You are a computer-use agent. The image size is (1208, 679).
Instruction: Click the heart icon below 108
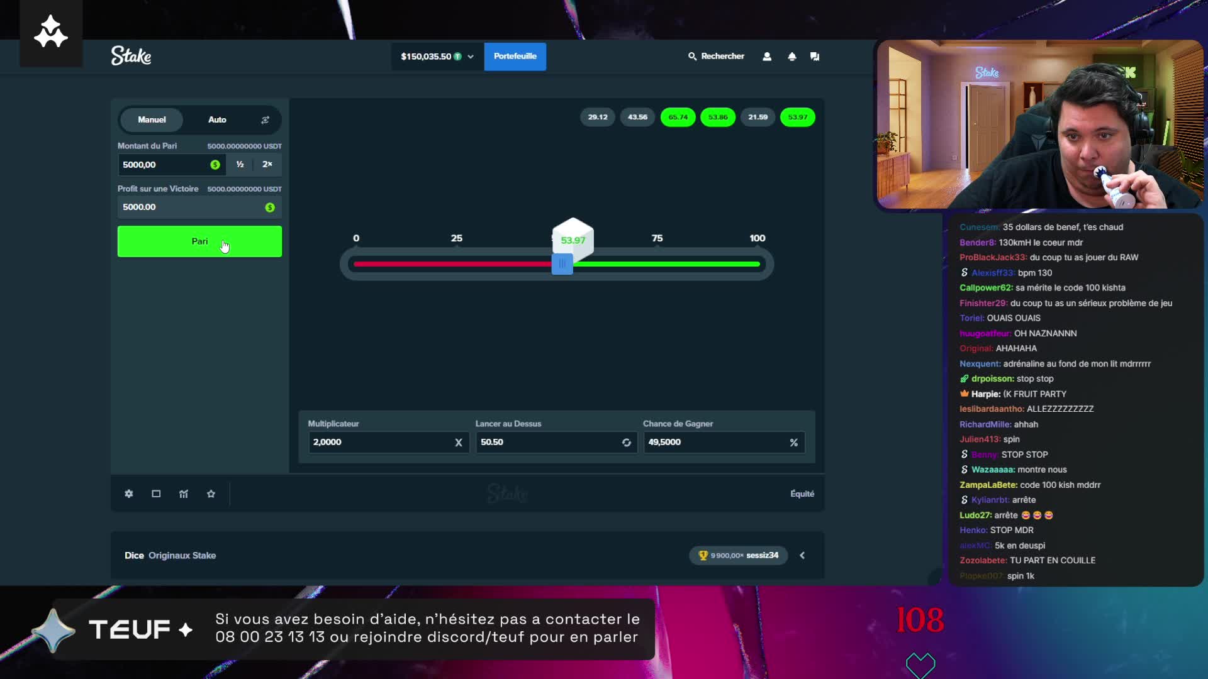pos(920,666)
